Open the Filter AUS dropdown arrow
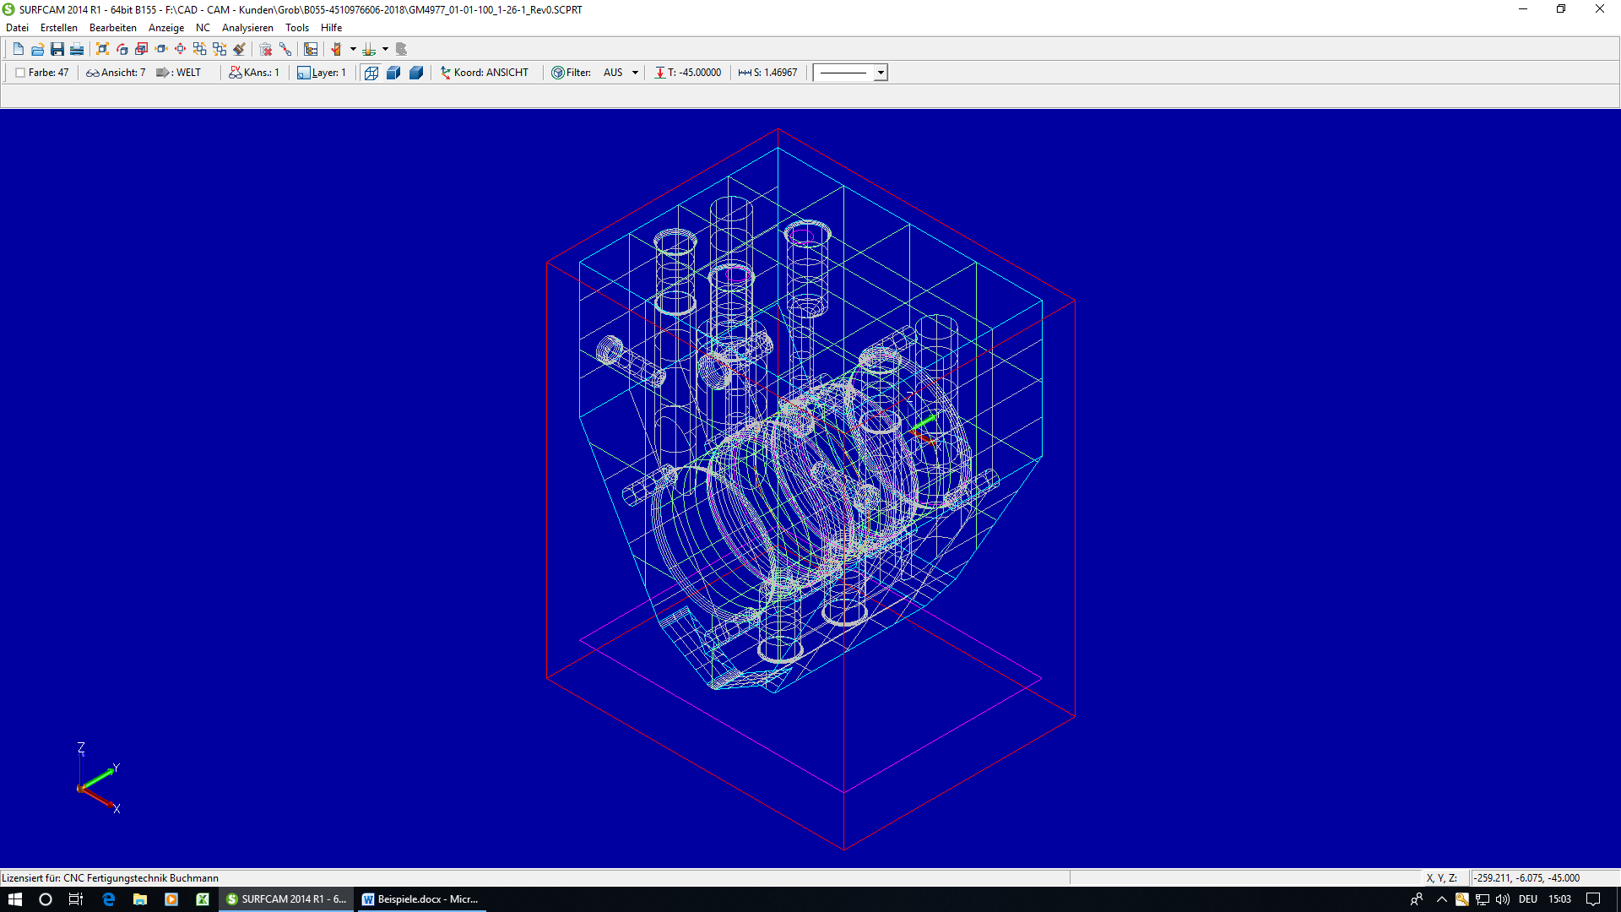Viewport: 1621px width, 912px height. coord(635,73)
